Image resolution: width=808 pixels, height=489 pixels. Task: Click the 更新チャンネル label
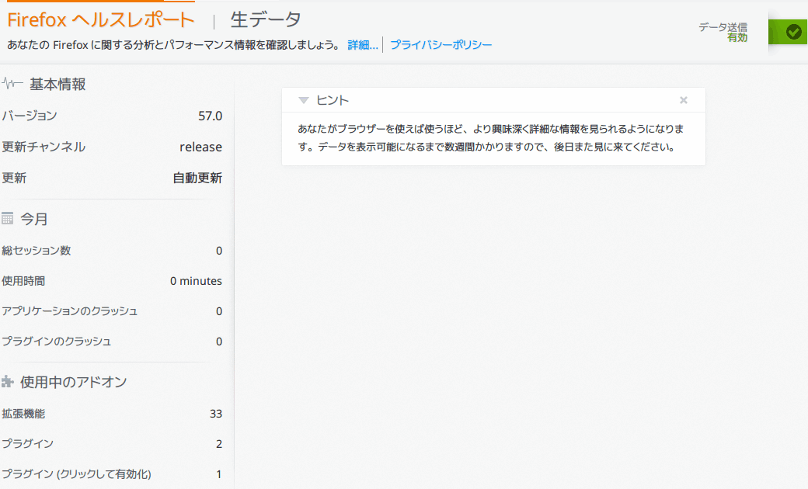tap(44, 147)
